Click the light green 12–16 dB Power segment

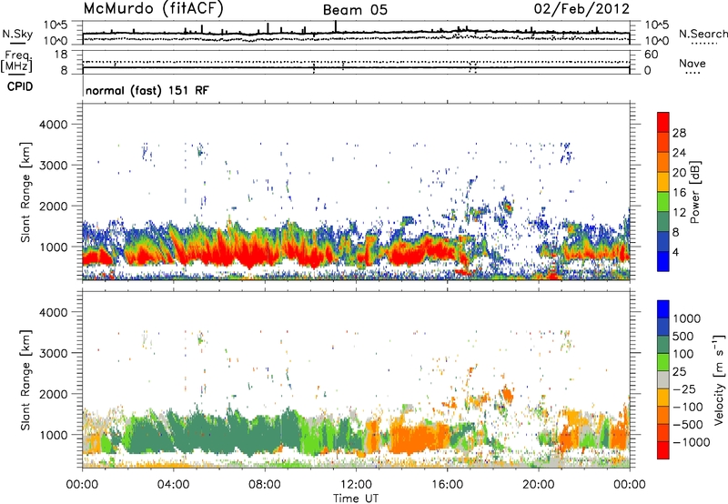pos(663,202)
